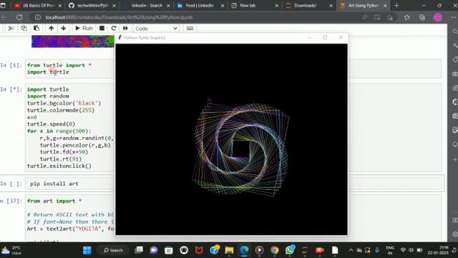Click the colorful output image thumbnail
Screen dimensions: 458x258
click(x=73, y=42)
